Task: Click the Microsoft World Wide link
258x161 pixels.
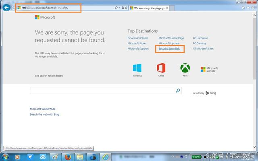Action: pos(43,109)
